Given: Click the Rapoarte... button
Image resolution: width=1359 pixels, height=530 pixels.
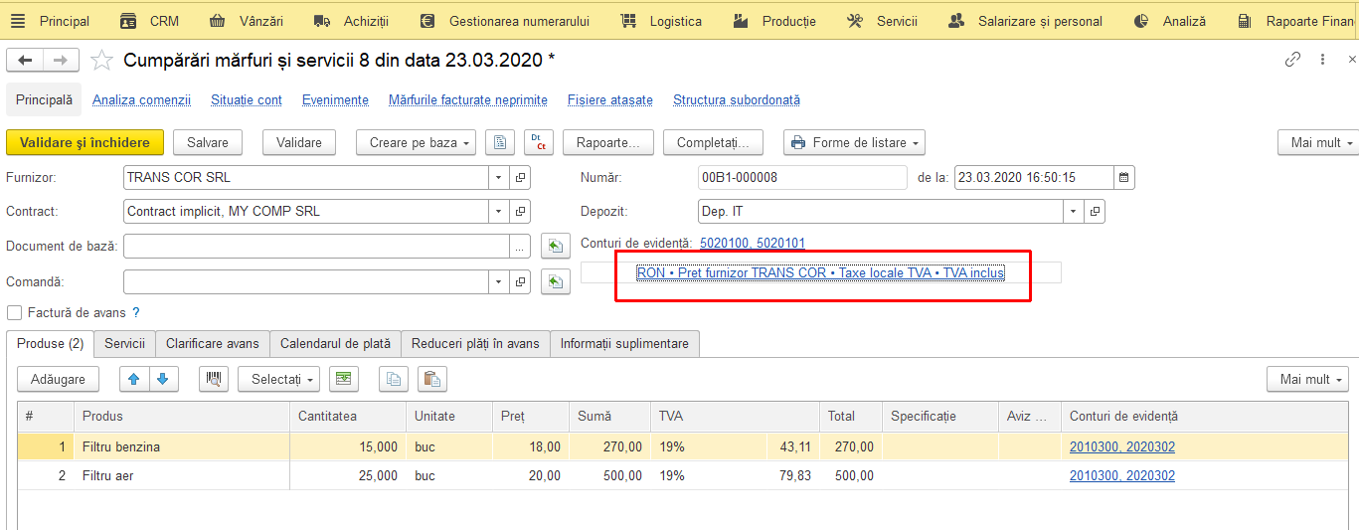Looking at the screenshot, I should click(x=608, y=142).
